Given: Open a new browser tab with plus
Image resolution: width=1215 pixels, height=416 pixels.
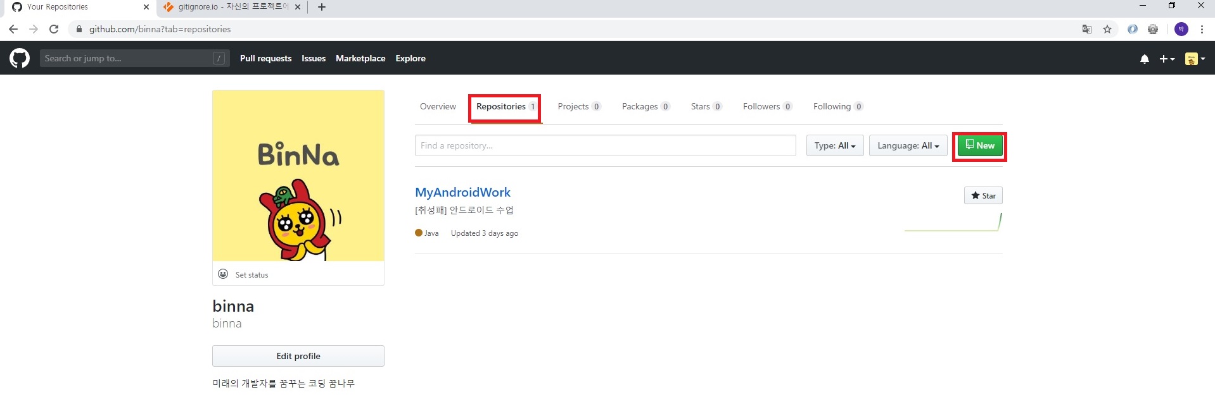Looking at the screenshot, I should (322, 7).
